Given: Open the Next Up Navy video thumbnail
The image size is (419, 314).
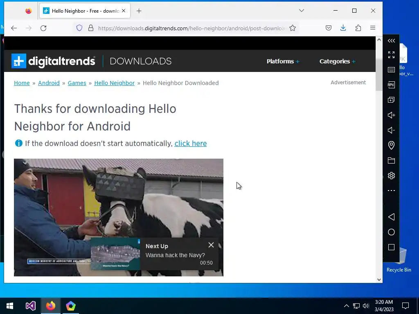Looking at the screenshot, I should tap(115, 254).
